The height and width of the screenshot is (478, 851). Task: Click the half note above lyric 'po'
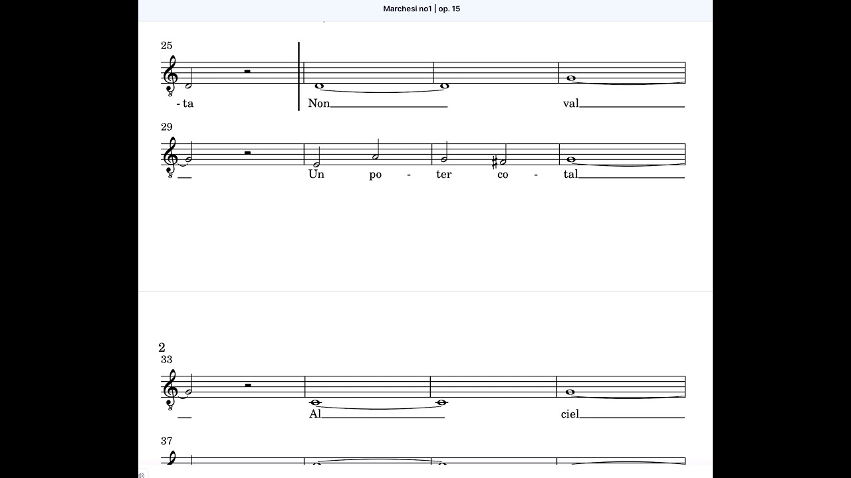click(376, 149)
